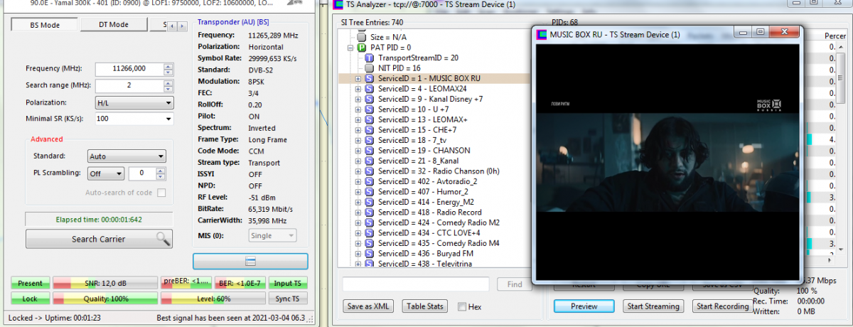853x327 pixels.
Task: Click service icon for 7_tv
Action: (x=369, y=140)
